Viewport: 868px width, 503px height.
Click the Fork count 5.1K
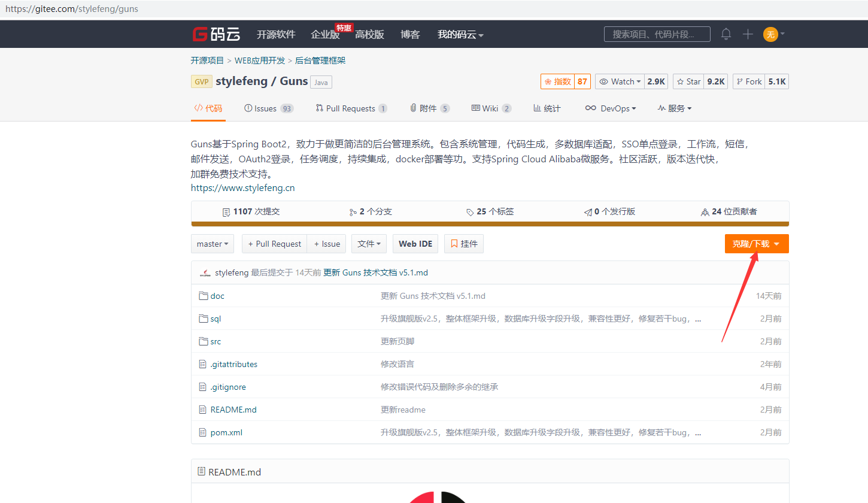(777, 81)
